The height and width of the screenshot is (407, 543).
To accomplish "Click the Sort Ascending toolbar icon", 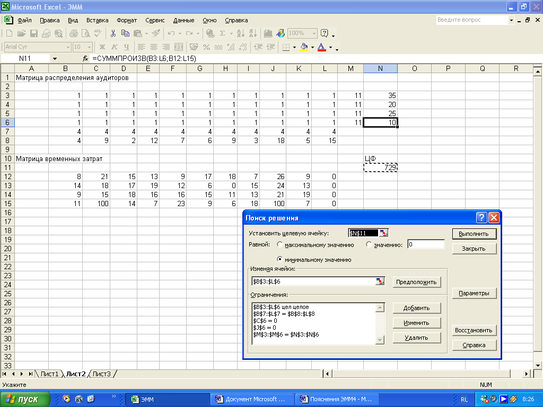I will pos(241,33).
